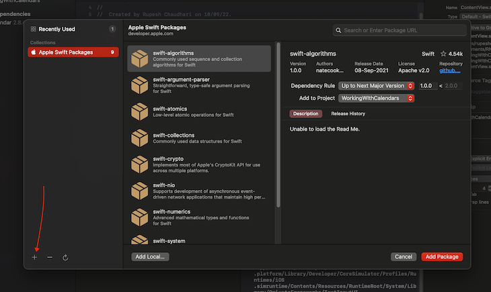This screenshot has width=491, height=292.
Task: Click the minimum version 1.0.0 field
Action: [426, 86]
